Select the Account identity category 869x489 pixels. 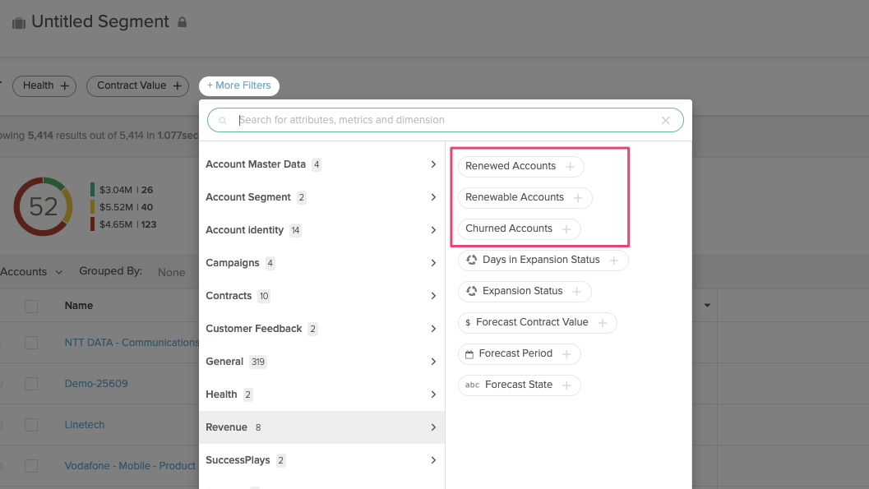pos(322,230)
